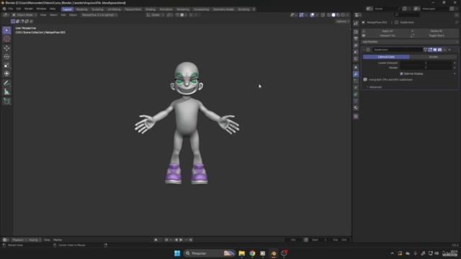Screen dimensions: 461x259
Task: Open the Render menu
Action: pos(29,9)
